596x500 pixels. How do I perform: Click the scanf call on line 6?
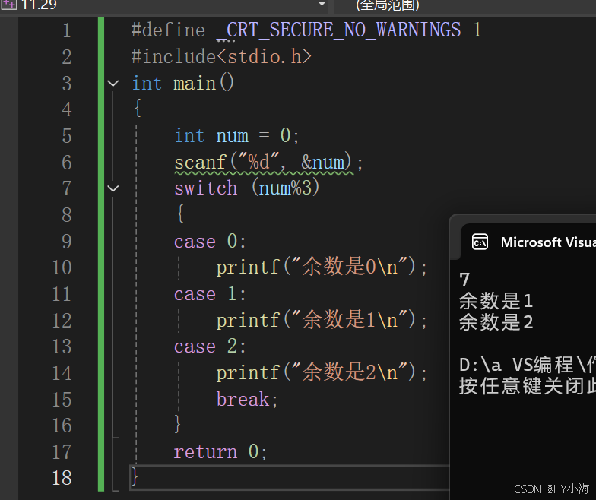pos(269,163)
